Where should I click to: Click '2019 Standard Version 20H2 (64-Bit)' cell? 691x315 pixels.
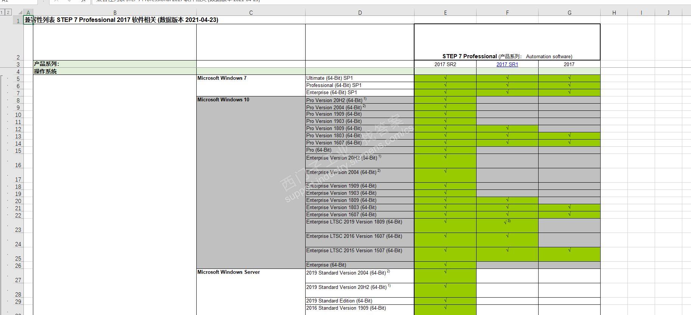[x=360, y=290]
